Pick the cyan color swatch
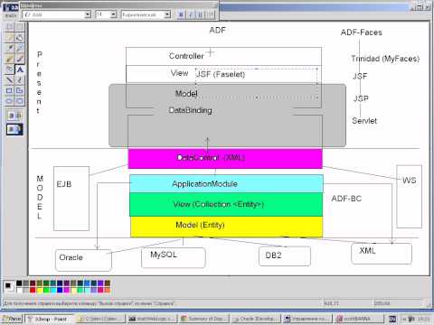434x325 pixels. (53, 290)
